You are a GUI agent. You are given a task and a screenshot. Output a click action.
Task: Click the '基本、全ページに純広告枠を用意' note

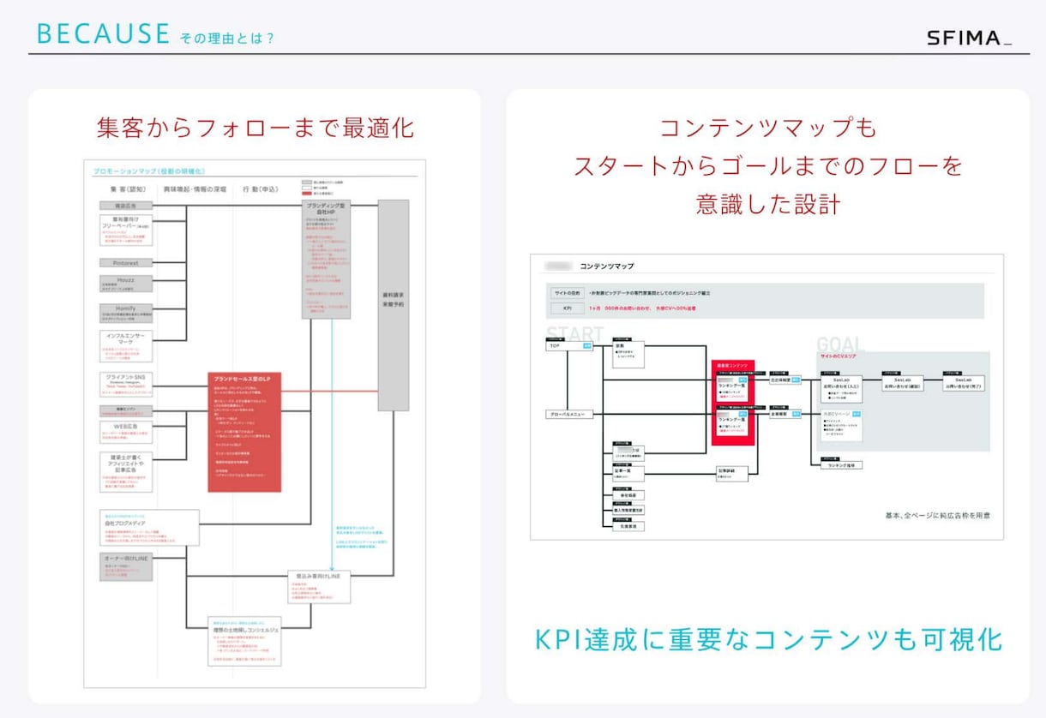(938, 515)
